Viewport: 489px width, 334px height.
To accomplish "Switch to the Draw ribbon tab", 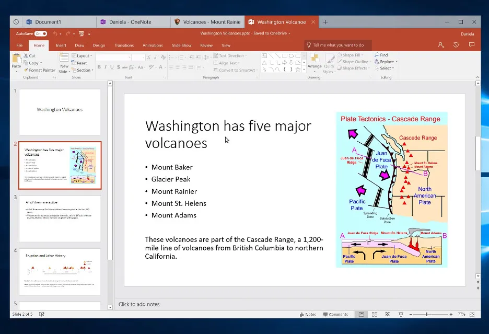I will [x=79, y=45].
